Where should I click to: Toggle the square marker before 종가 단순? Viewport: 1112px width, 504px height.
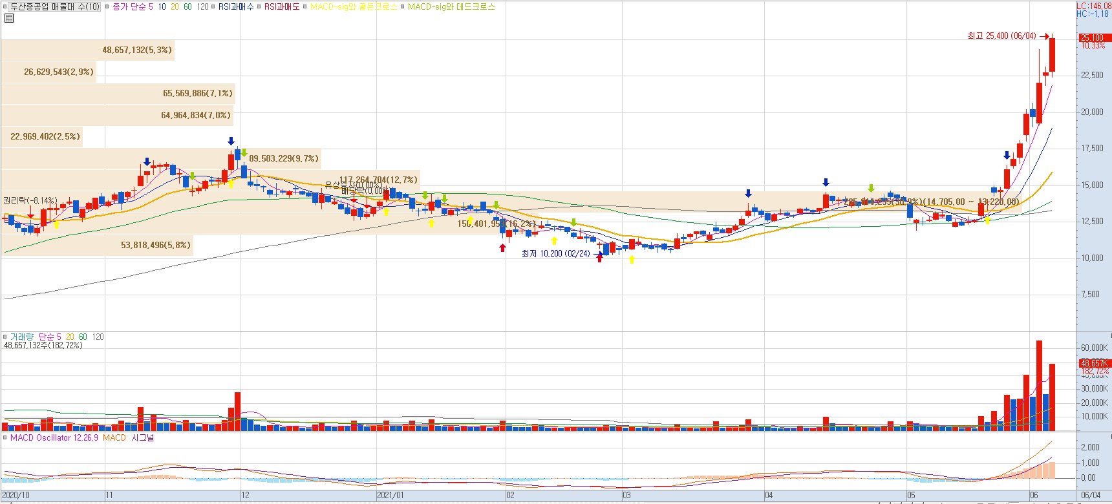[x=107, y=6]
